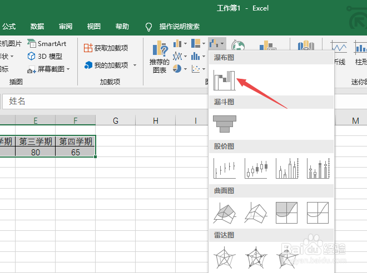Expand the hierarchy chart dropdown arrow

click(x=204, y=43)
